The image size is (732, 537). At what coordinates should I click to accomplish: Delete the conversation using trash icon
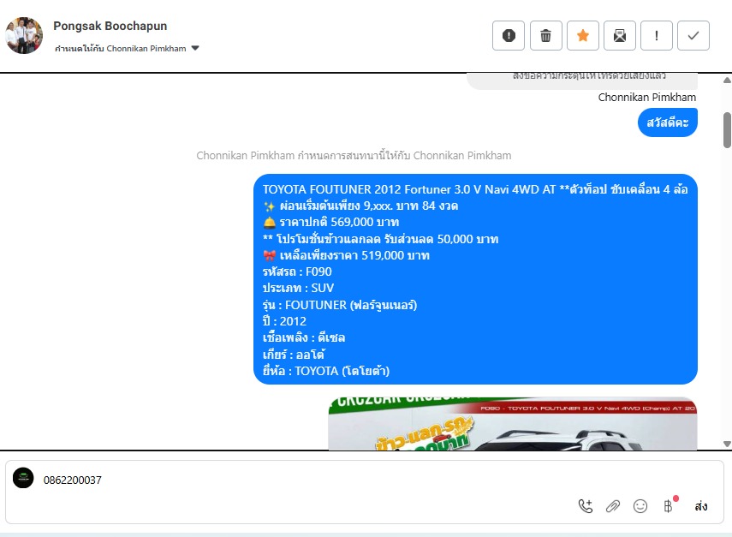(545, 35)
